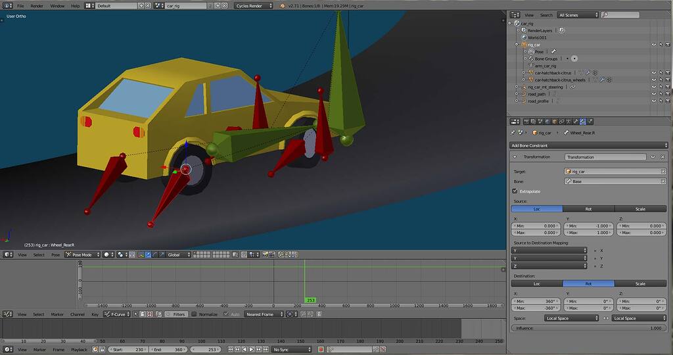
Task: Collapse the Transformation constraint panel triangle
Action: 515,157
